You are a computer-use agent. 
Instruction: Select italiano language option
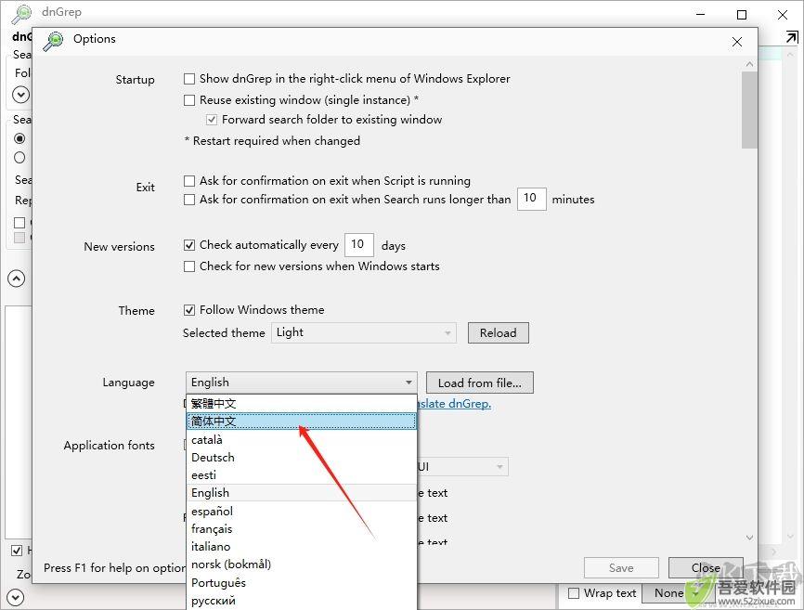pos(302,547)
